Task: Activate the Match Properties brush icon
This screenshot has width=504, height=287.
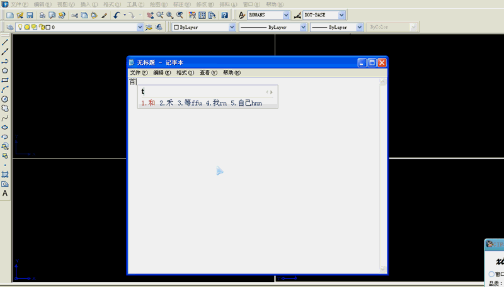Action: pos(104,15)
